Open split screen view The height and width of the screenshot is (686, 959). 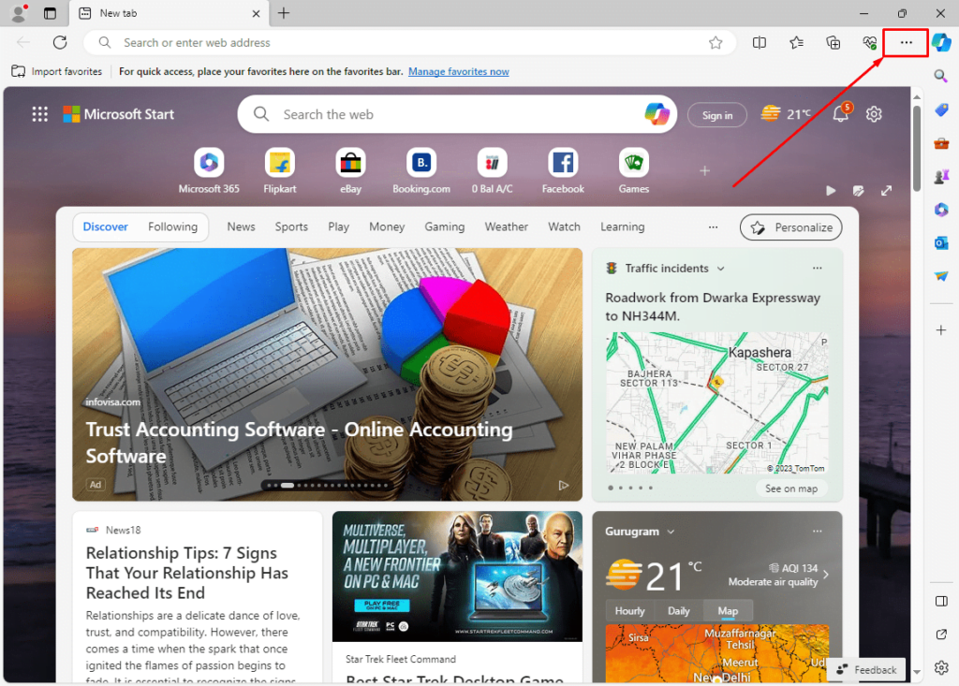click(x=760, y=42)
